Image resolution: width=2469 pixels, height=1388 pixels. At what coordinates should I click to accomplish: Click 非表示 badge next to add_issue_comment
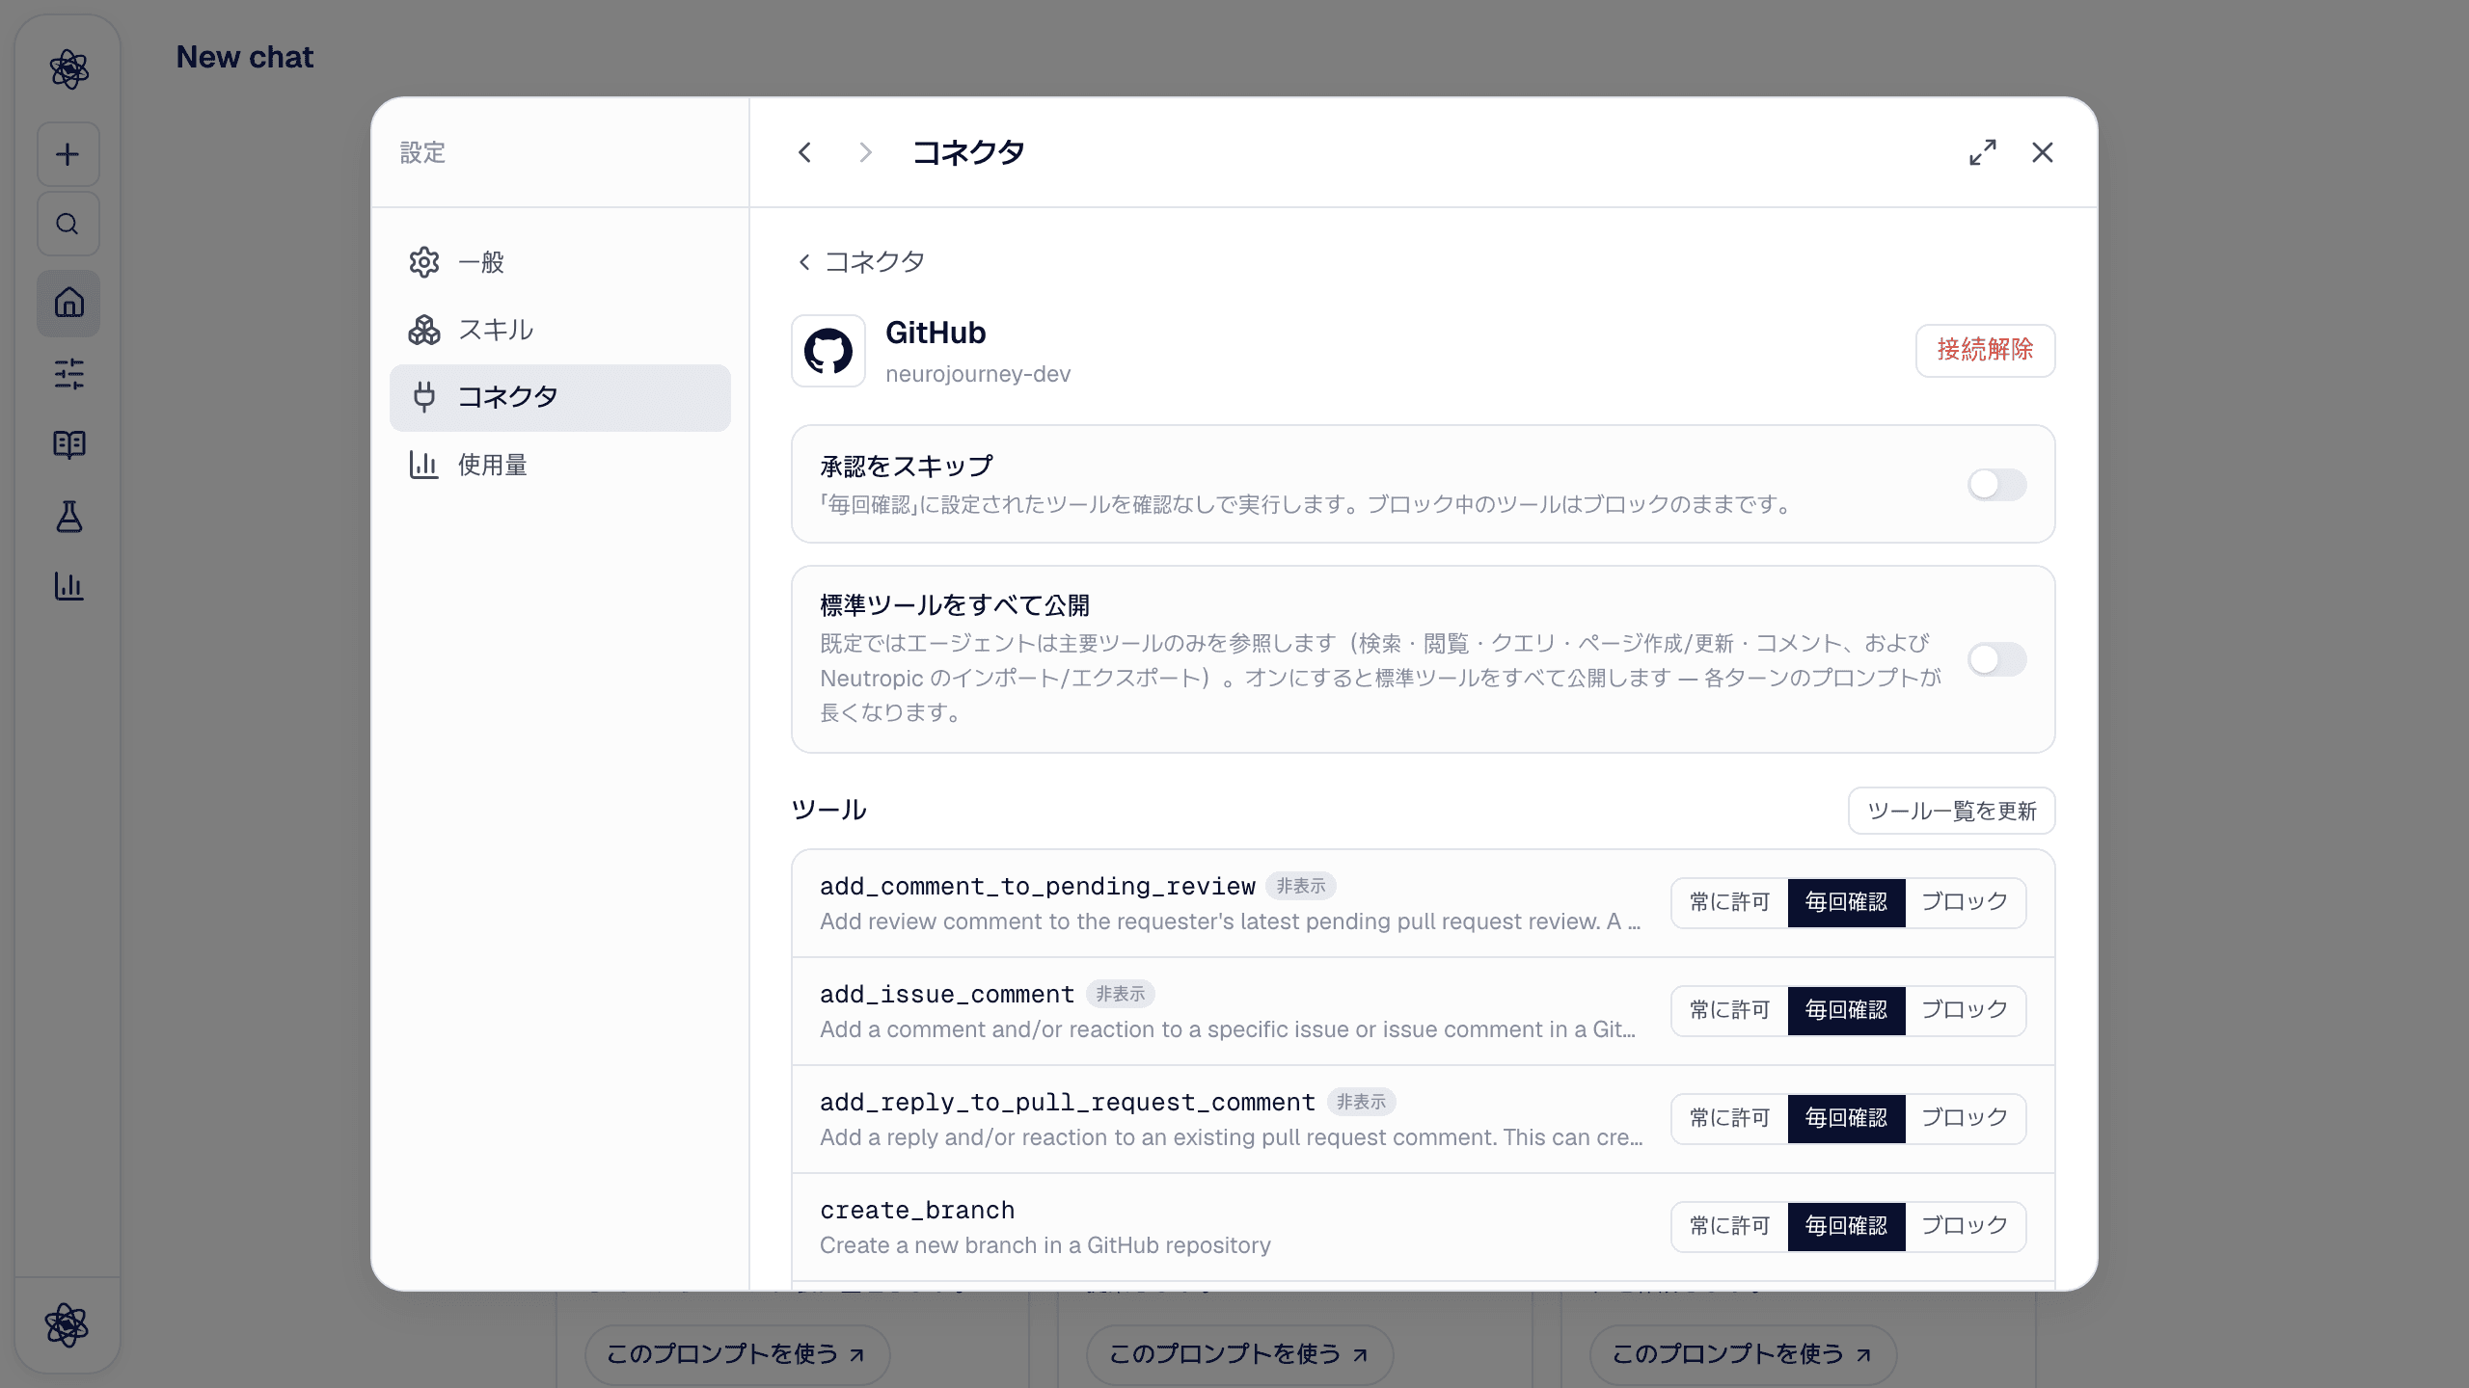1120,994
